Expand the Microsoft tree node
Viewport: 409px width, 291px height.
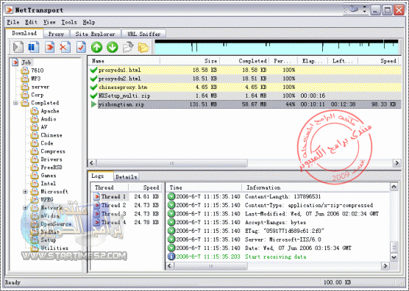coord(25,192)
